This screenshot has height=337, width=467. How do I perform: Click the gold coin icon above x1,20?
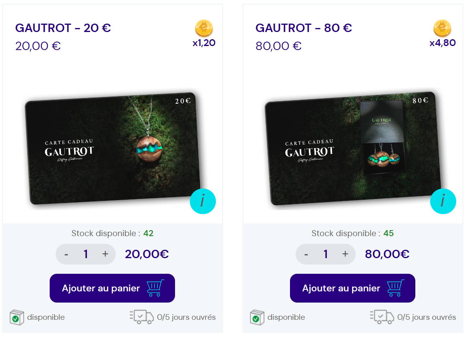pos(204,28)
